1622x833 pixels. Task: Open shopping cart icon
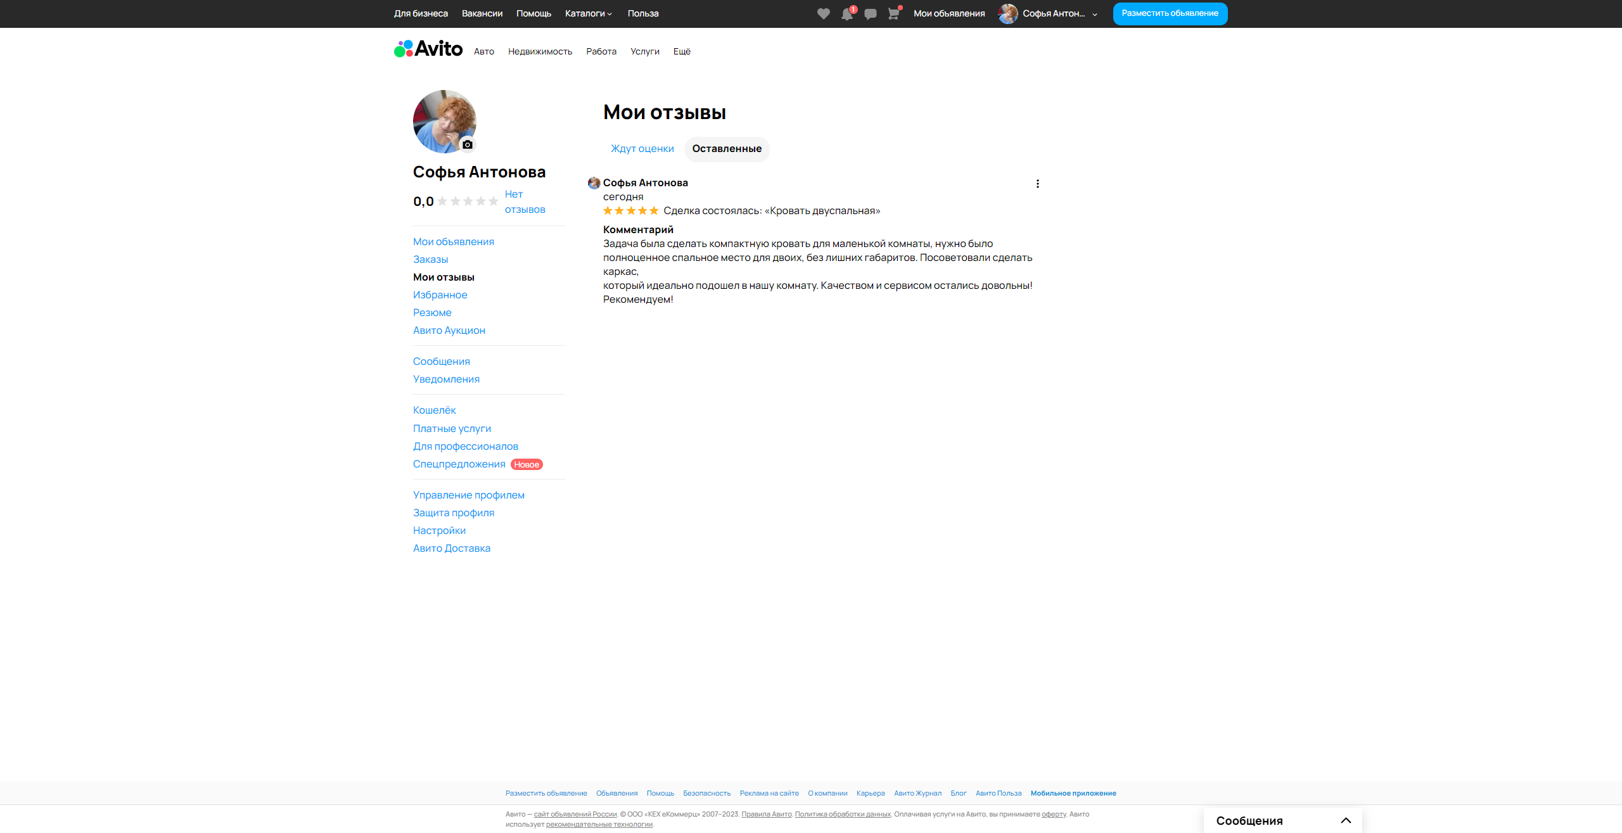tap(893, 14)
